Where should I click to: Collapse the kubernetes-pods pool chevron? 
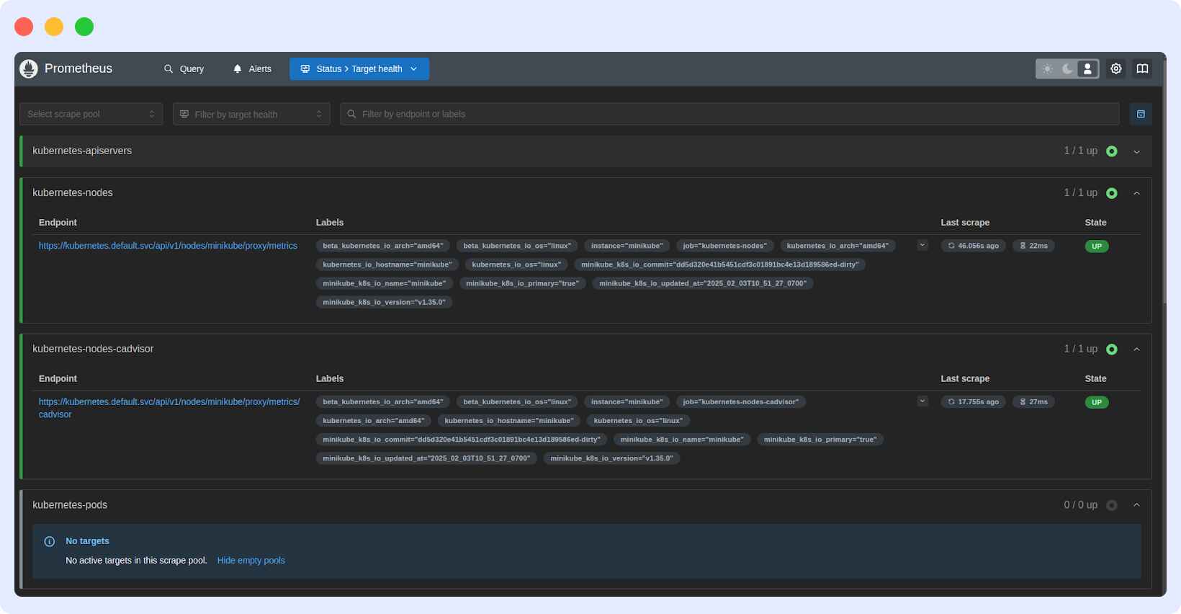click(1137, 505)
